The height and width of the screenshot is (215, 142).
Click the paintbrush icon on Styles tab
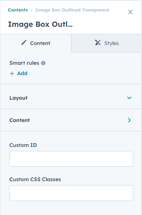point(98,43)
